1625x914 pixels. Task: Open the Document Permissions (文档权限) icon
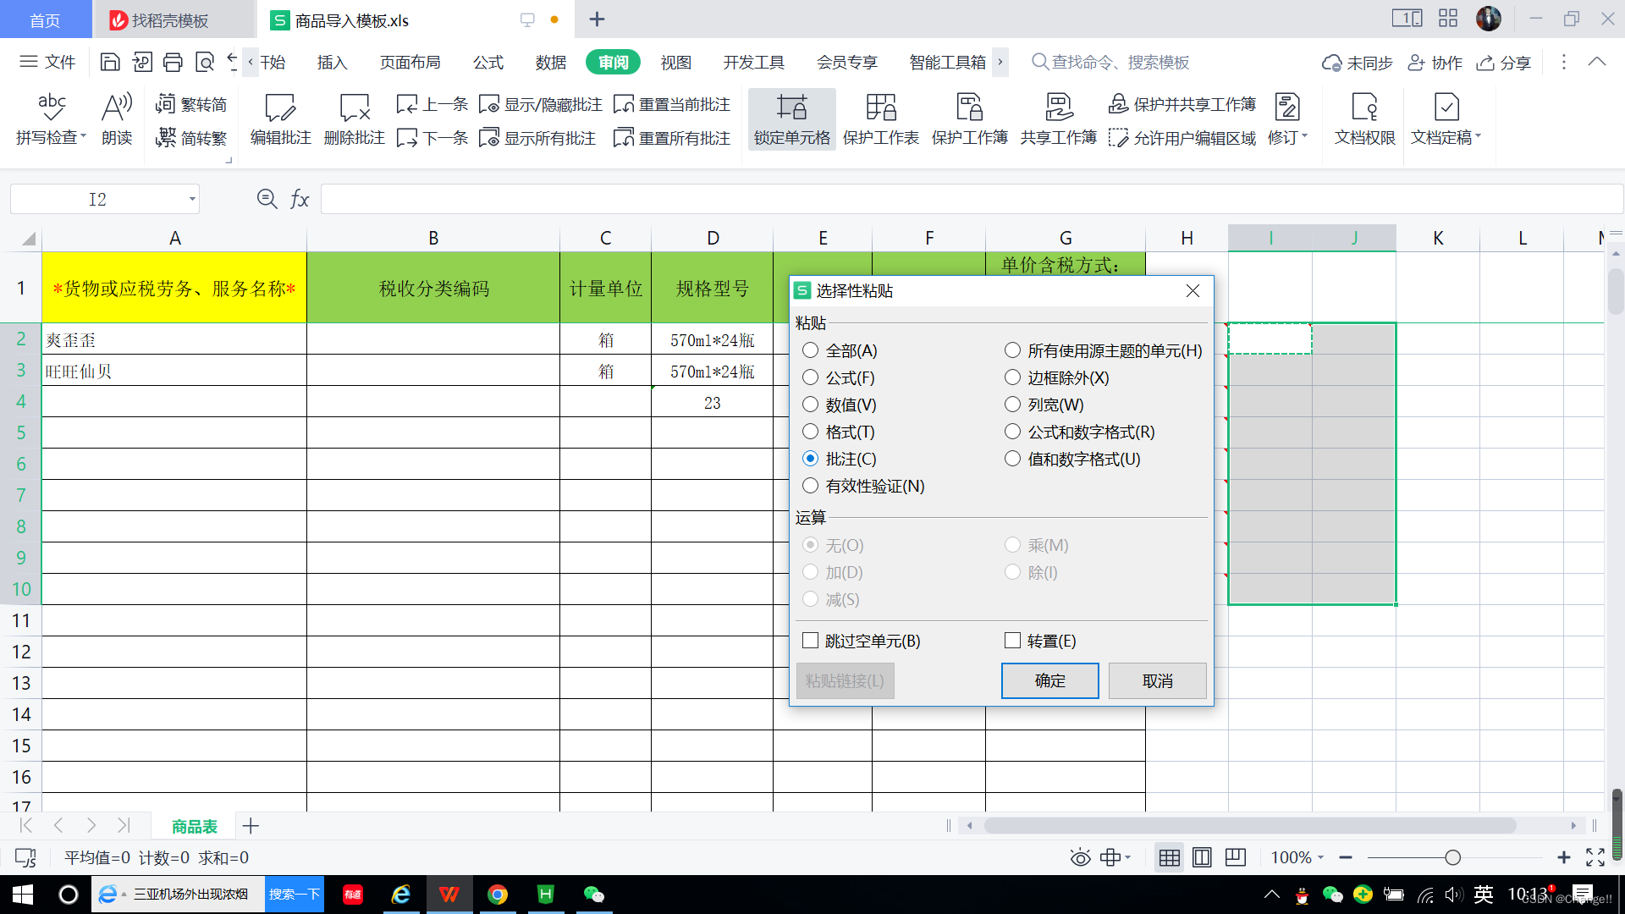coord(1364,107)
